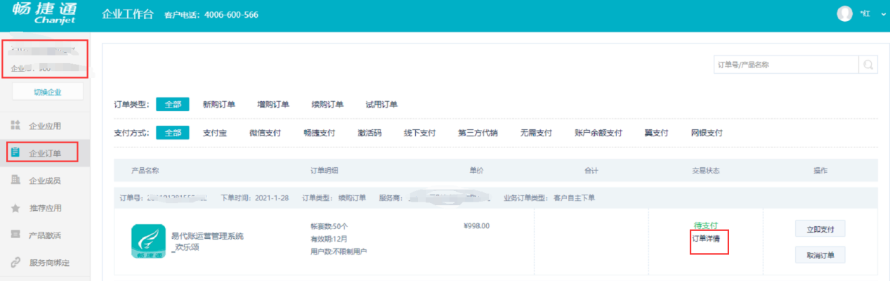Click the 切换企业 button

(x=48, y=91)
